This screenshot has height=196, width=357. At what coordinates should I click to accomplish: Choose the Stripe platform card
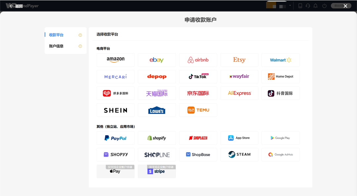click(x=157, y=171)
